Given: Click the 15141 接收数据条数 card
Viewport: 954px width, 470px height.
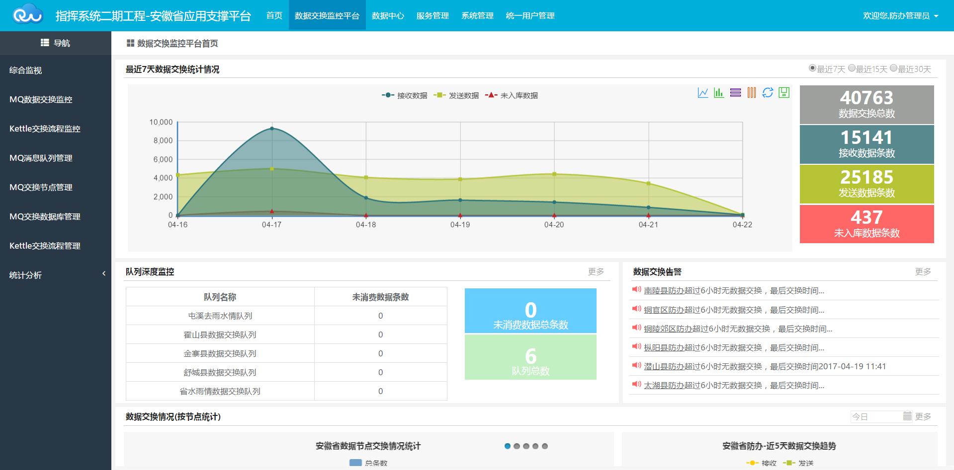Looking at the screenshot, I should click(867, 144).
